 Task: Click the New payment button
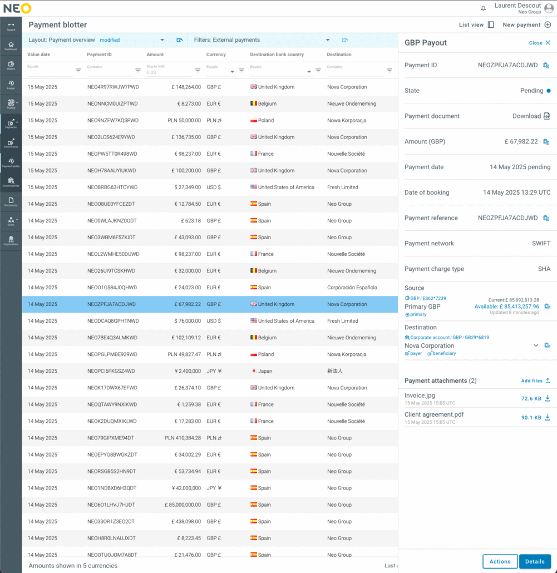point(526,24)
